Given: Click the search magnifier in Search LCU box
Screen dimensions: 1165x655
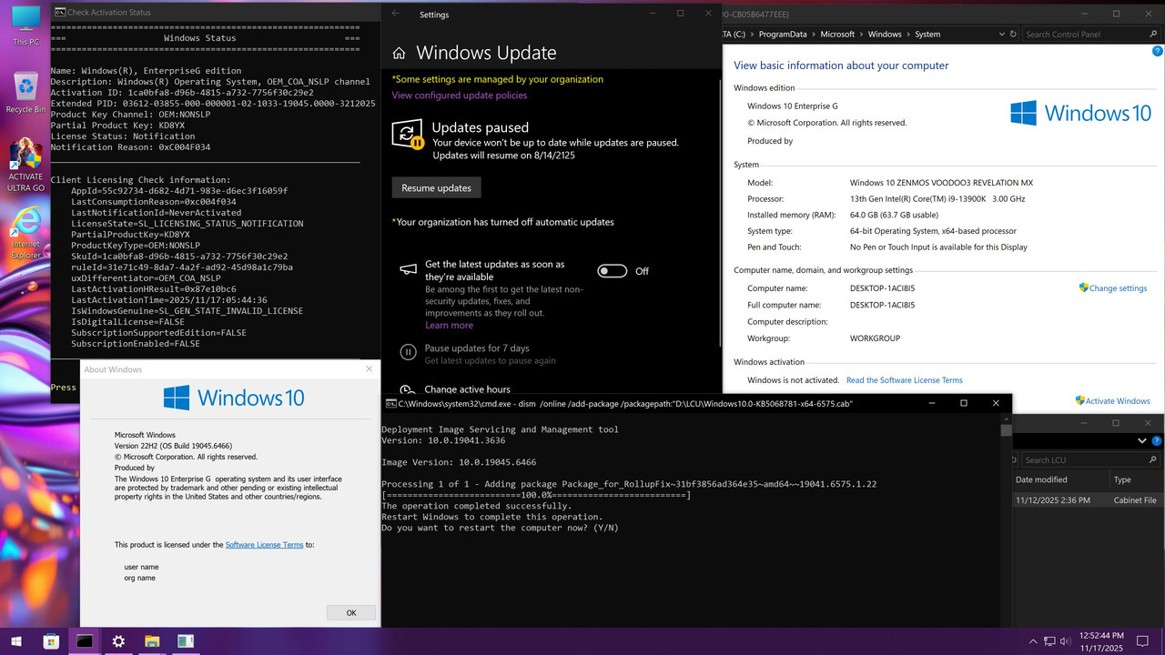Looking at the screenshot, I should pyautogui.click(x=1154, y=460).
